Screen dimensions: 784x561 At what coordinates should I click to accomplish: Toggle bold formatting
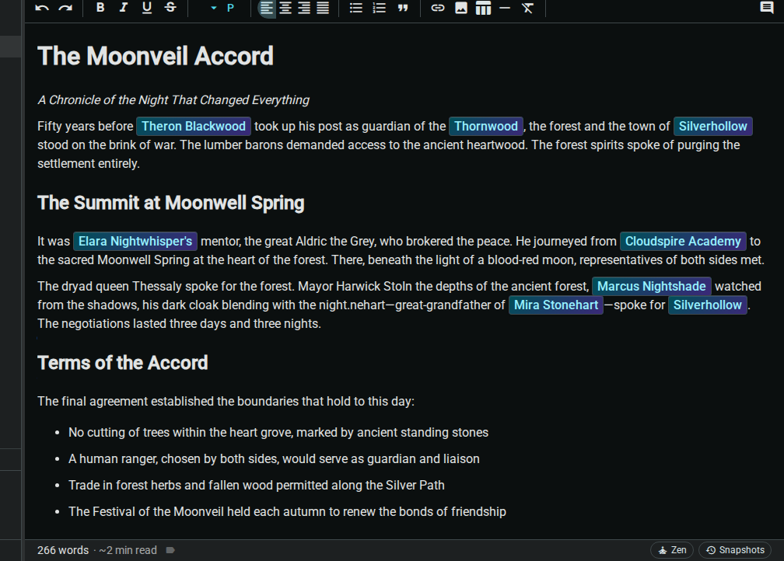point(100,8)
